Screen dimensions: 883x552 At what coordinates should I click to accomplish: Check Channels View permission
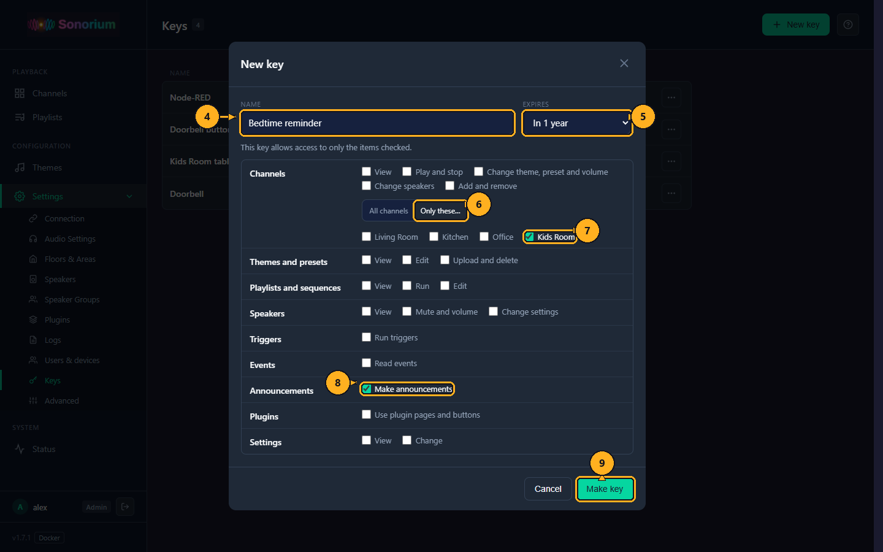pyautogui.click(x=366, y=172)
